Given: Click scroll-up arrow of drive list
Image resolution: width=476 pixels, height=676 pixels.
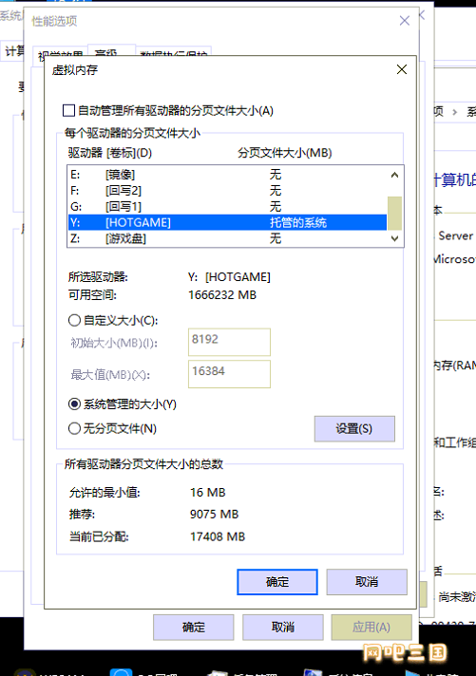Looking at the screenshot, I should pyautogui.click(x=394, y=175).
